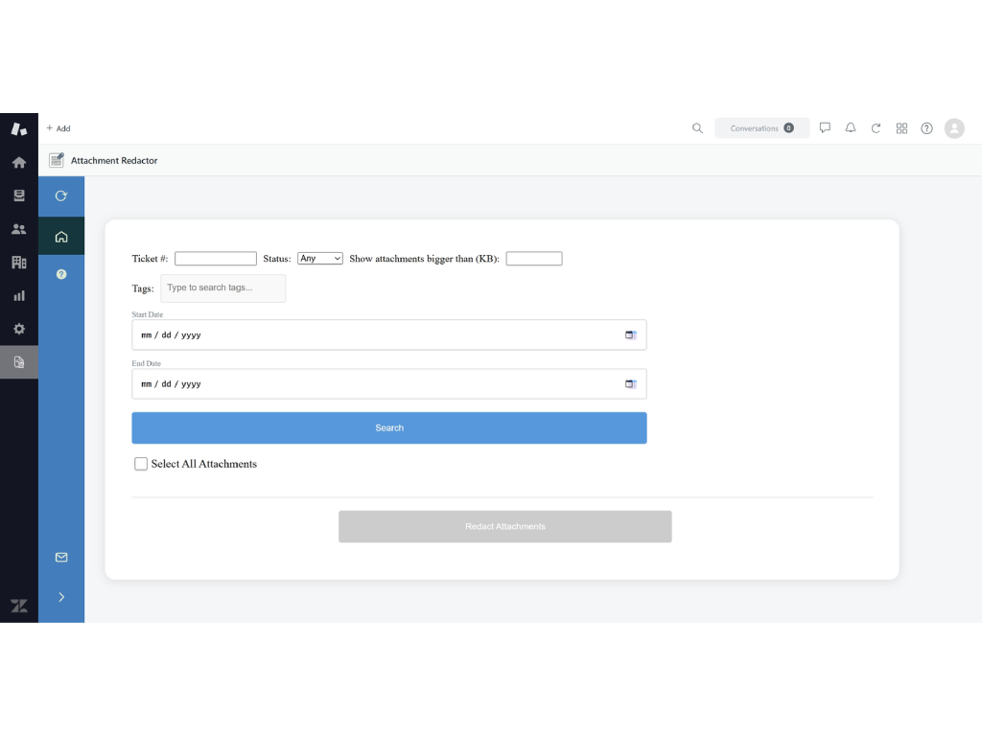Open the Customers icon in the sidebar

click(x=19, y=229)
